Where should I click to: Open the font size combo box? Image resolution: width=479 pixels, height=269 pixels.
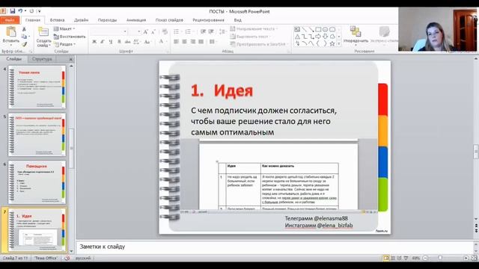pos(135,31)
